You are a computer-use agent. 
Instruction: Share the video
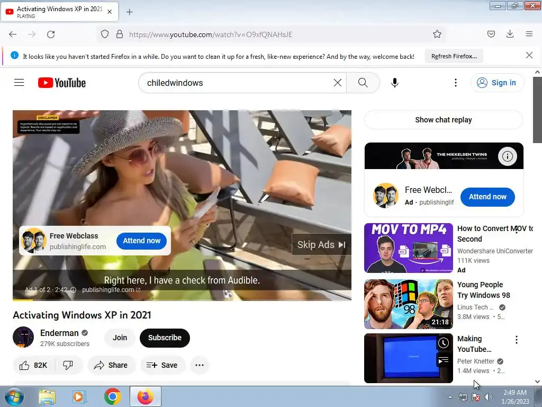[111, 365]
